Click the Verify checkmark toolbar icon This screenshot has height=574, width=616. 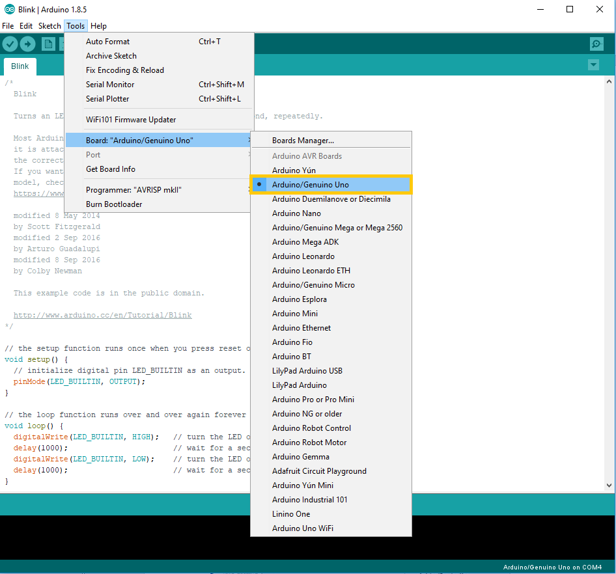[x=10, y=44]
